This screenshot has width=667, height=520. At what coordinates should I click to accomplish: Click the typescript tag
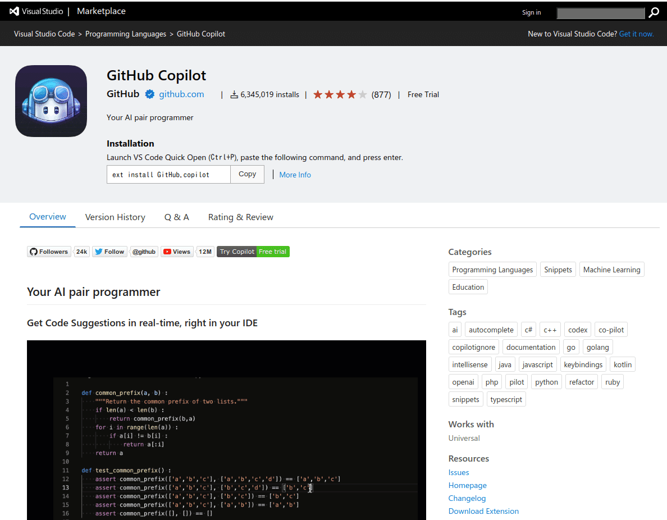(506, 400)
